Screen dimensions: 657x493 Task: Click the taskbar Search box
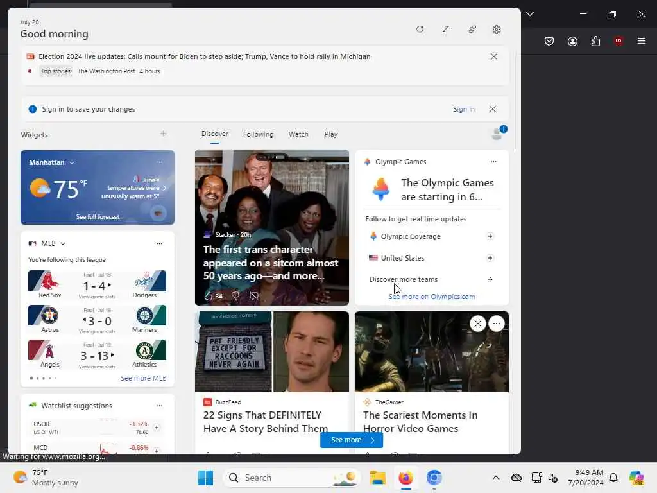(x=292, y=478)
